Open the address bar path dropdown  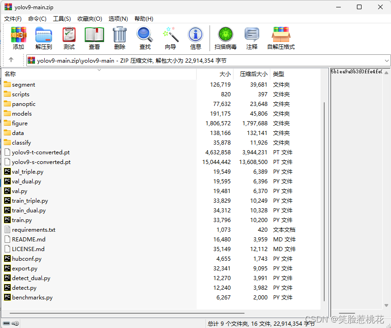pos(386,61)
